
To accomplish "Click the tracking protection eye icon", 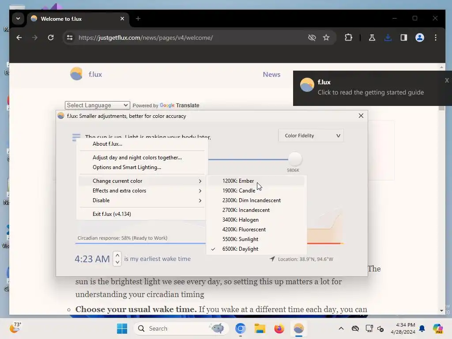I will [312, 38].
